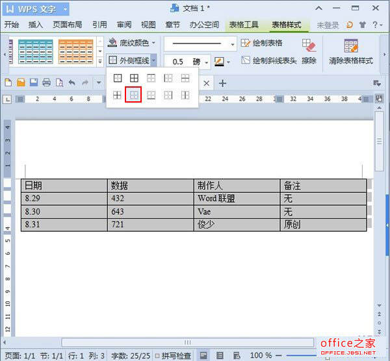Image resolution: width=390 pixels, height=361 pixels.
Task: Open a file with the orange folder icon
Action: point(21,82)
